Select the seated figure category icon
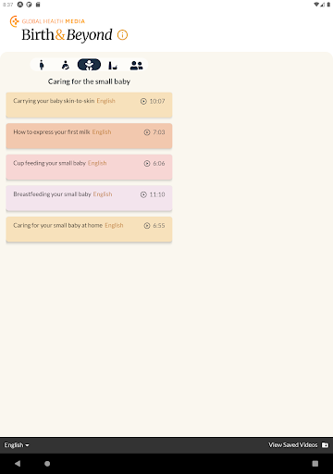 point(113,65)
